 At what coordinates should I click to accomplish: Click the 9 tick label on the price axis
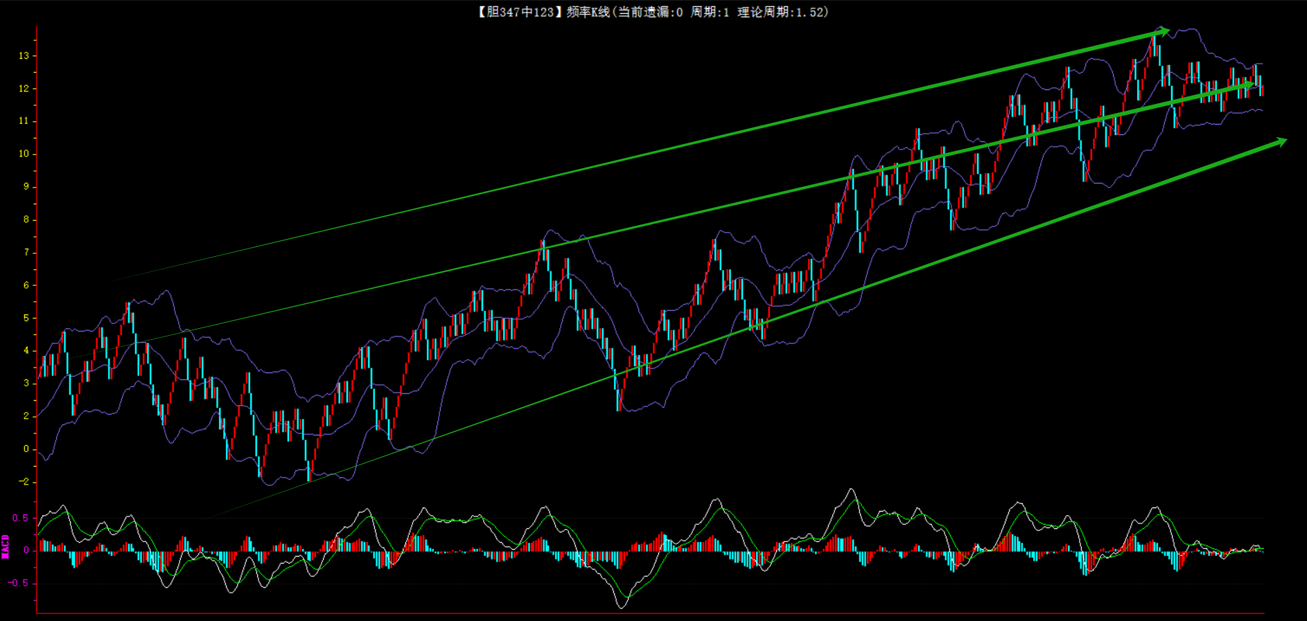point(26,187)
